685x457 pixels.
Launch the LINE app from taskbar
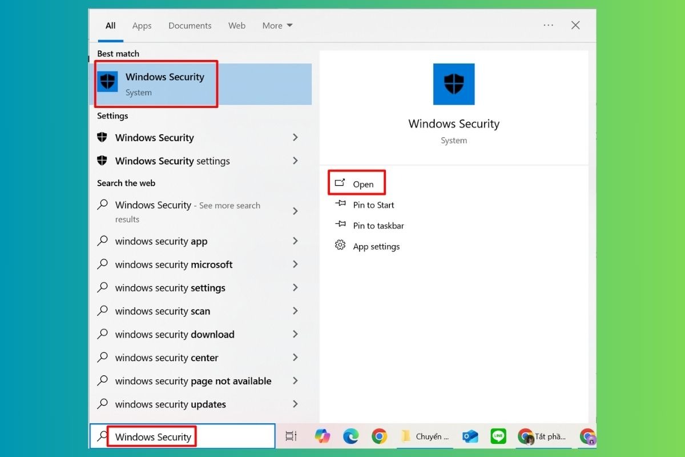click(498, 436)
